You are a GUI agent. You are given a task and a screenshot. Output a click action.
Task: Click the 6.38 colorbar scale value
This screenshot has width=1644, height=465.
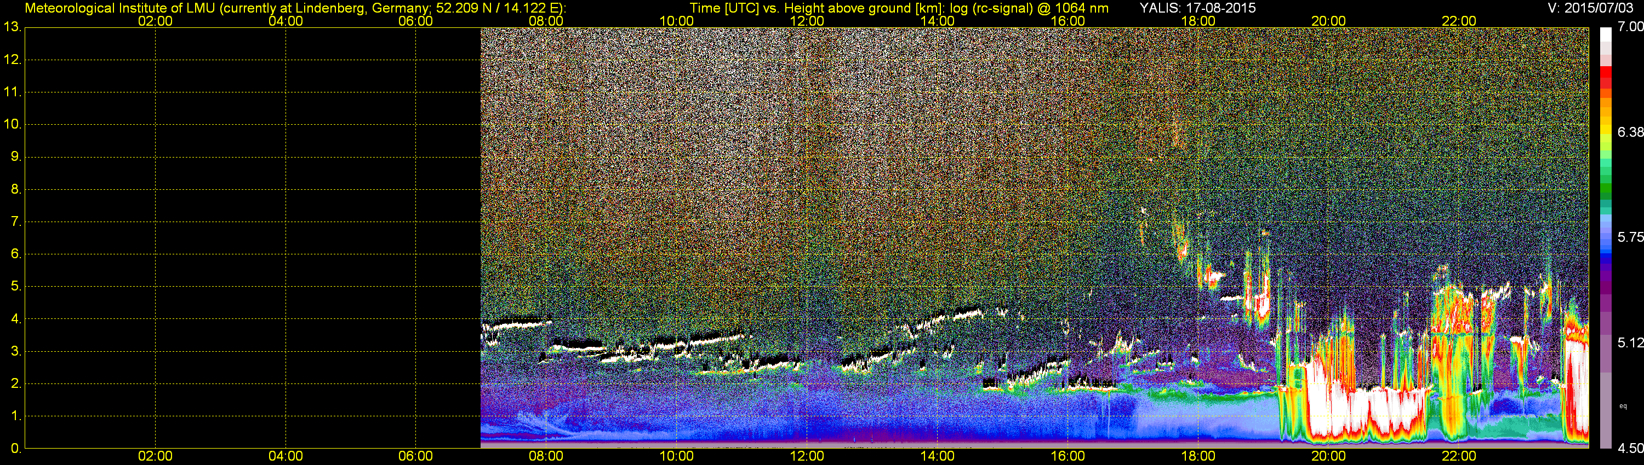[1630, 132]
